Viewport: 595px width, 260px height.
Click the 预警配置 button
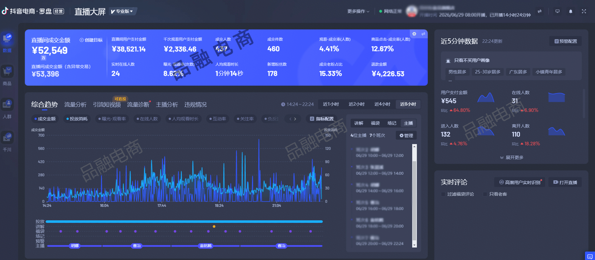click(x=566, y=41)
